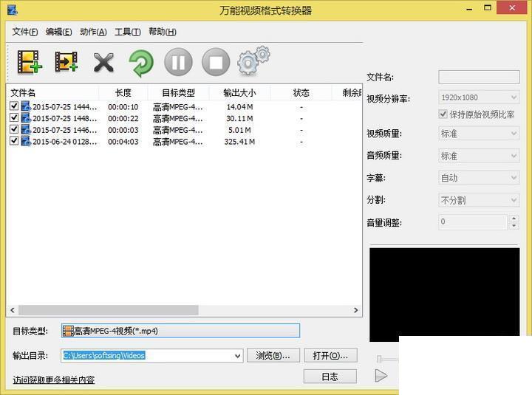Click the horizontal scrollbar thumb of file list

(x=109, y=310)
